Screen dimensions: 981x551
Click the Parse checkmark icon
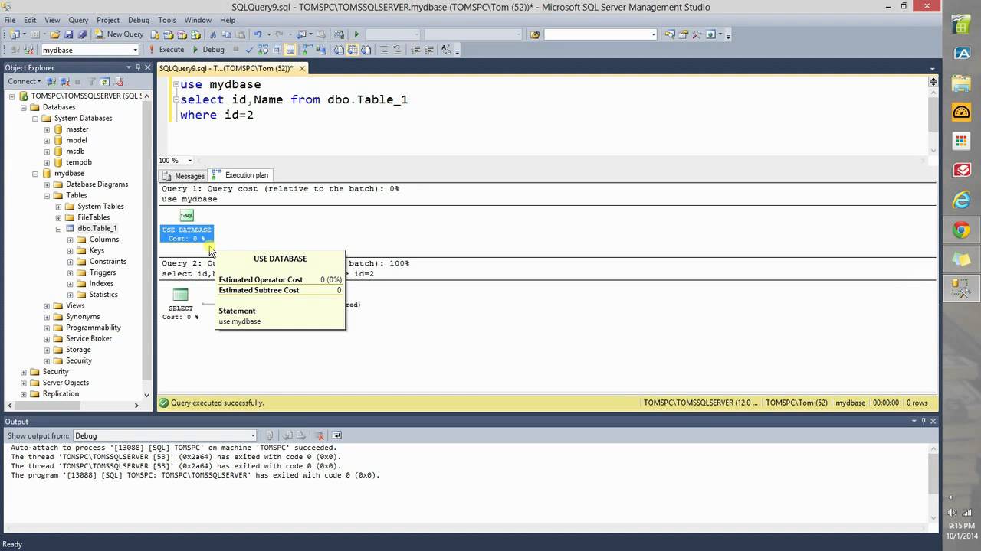click(x=249, y=50)
